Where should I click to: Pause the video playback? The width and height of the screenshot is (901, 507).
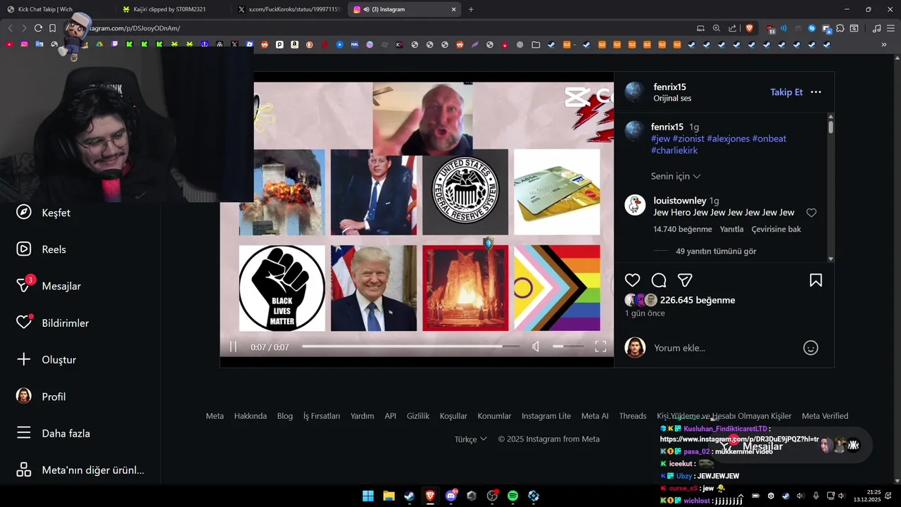(x=233, y=347)
